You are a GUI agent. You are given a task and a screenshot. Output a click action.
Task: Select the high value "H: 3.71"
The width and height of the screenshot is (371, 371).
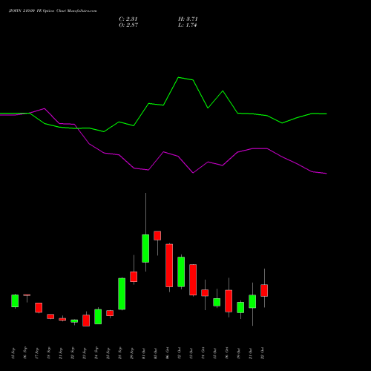click(188, 19)
